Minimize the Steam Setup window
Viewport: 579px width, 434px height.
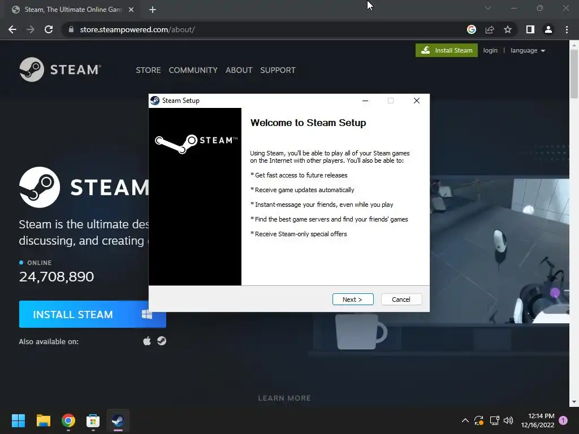coord(365,101)
